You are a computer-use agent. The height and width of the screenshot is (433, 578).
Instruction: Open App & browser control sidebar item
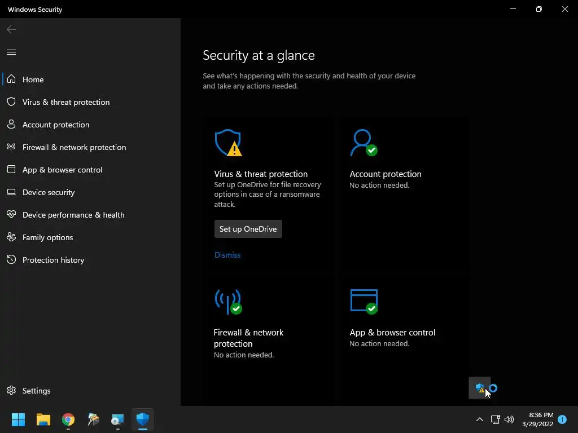click(62, 170)
